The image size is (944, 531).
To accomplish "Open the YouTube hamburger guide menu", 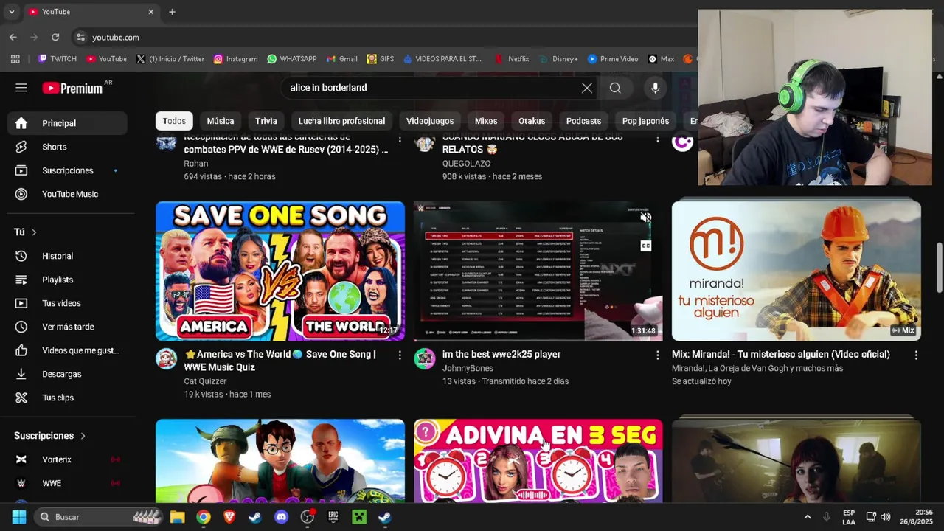I will point(21,88).
